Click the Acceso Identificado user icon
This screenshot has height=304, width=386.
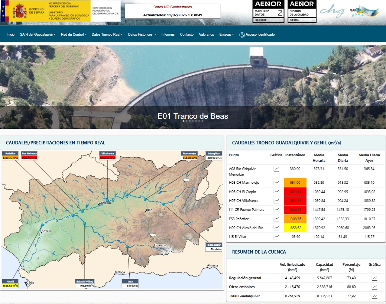pos(242,35)
